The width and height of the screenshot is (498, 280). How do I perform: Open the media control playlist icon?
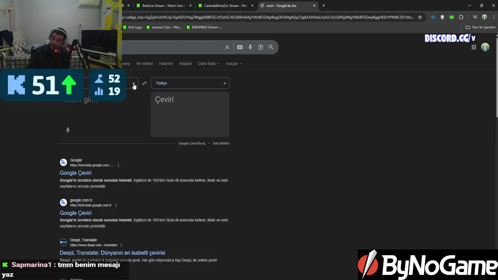click(475, 17)
